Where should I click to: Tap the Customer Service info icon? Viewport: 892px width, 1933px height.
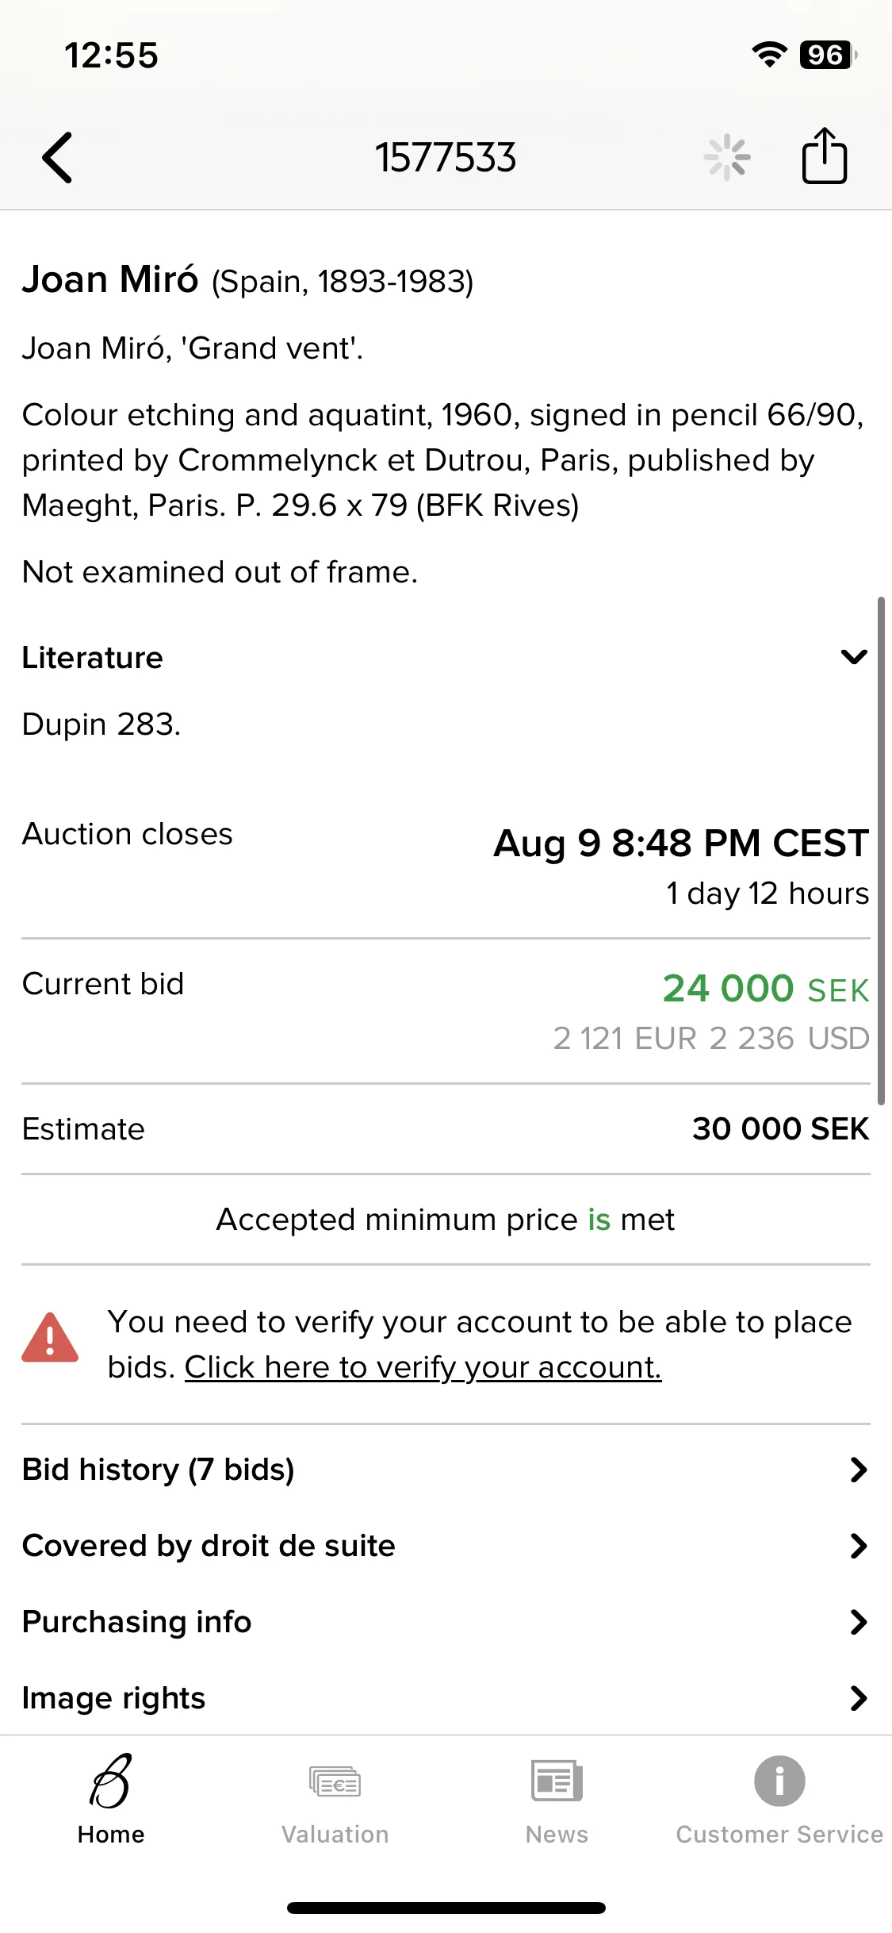coord(779,1781)
